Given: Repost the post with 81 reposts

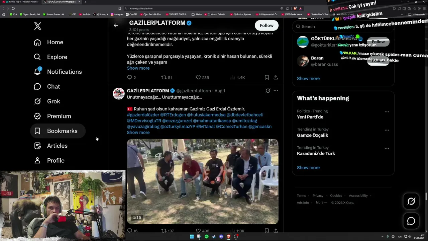Looking at the screenshot, I should [166, 77].
